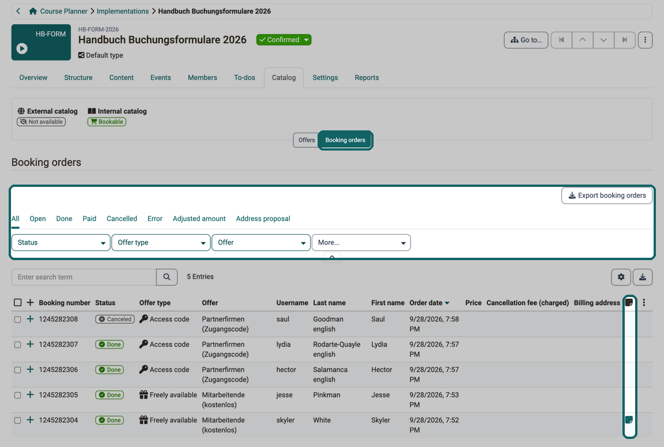Go to previous implementation (up chevron)
Viewport: 664px width, 447px height.
[x=583, y=40]
